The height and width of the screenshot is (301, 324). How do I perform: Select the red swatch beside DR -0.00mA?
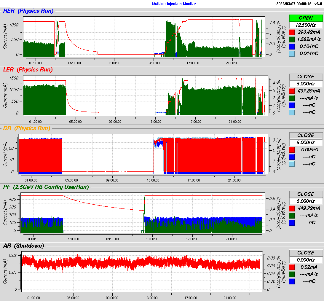pos(292,149)
